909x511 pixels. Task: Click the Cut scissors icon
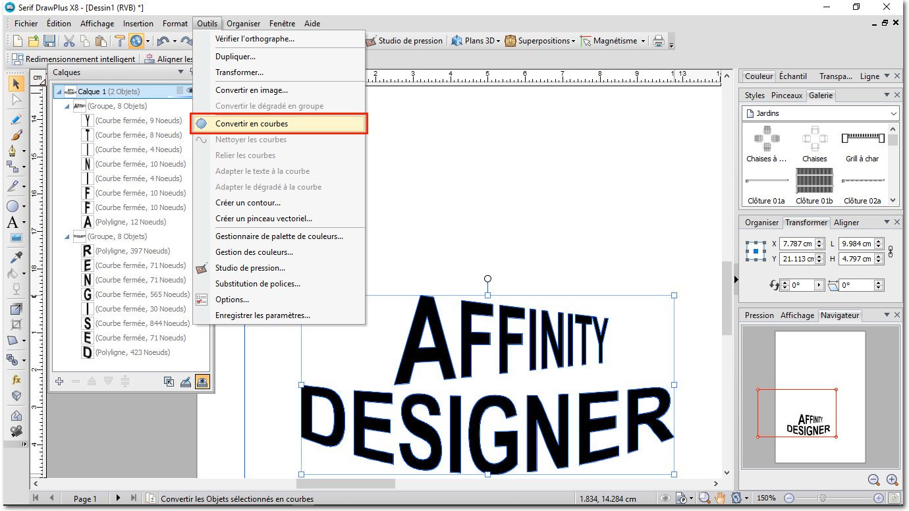point(69,41)
